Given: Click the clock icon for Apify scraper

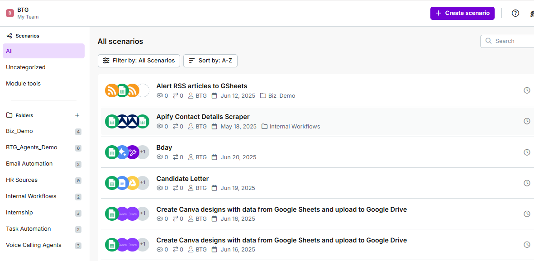Looking at the screenshot, I should coord(527,121).
